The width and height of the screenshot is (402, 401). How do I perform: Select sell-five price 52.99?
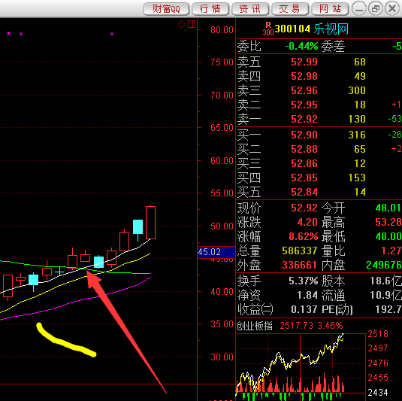pos(304,62)
